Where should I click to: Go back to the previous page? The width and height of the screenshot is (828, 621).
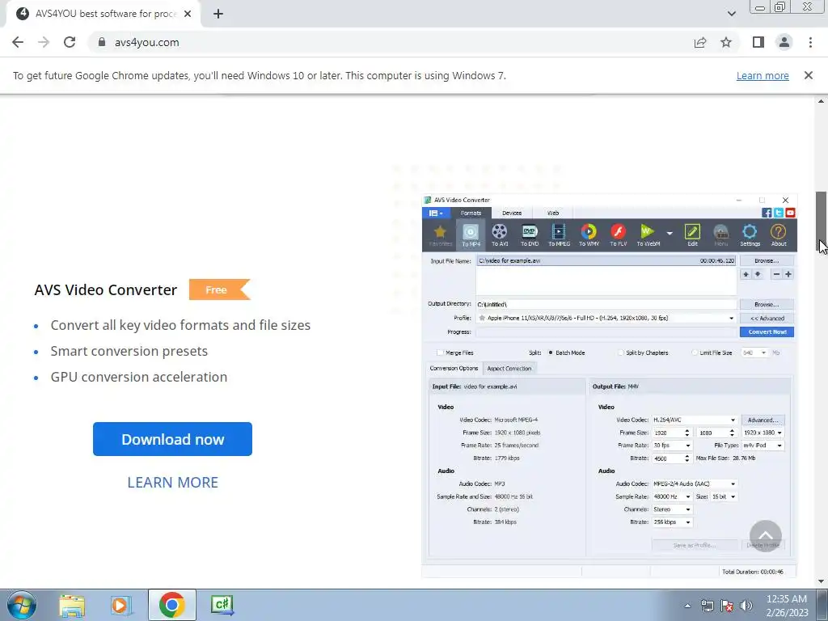[x=18, y=42]
